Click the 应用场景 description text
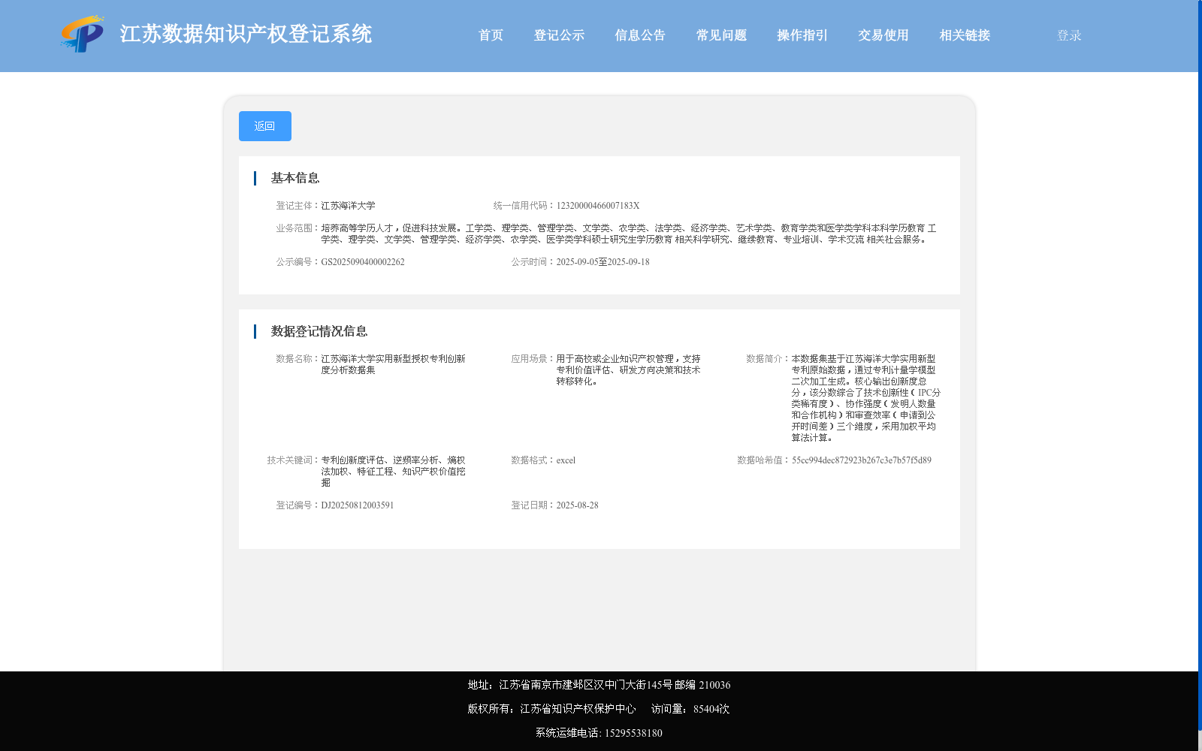This screenshot has width=1202, height=751. pos(629,370)
